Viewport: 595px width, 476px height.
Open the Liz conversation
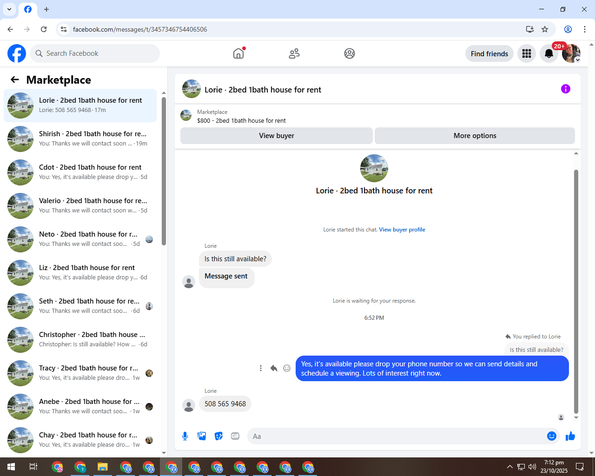click(80, 273)
